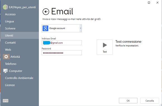The height and width of the screenshot is (106, 162).
Task: Close the settings window
Action: [x=158, y=3]
